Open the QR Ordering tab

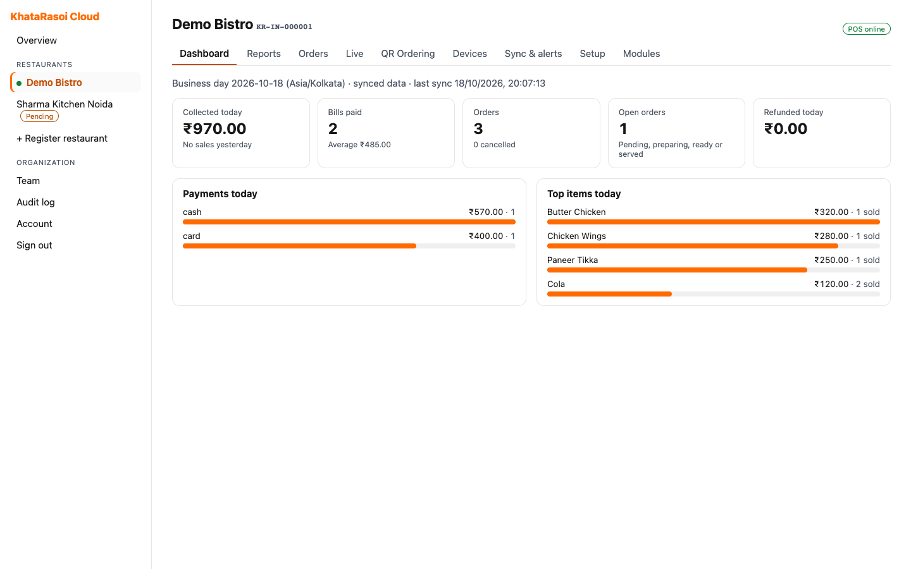coord(408,54)
